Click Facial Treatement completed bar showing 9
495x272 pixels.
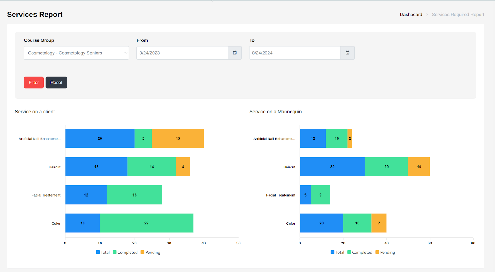pos(321,195)
